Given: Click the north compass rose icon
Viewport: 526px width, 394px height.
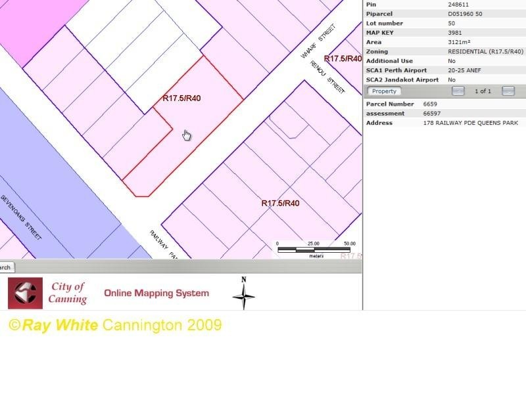Looking at the screenshot, I should (243, 294).
